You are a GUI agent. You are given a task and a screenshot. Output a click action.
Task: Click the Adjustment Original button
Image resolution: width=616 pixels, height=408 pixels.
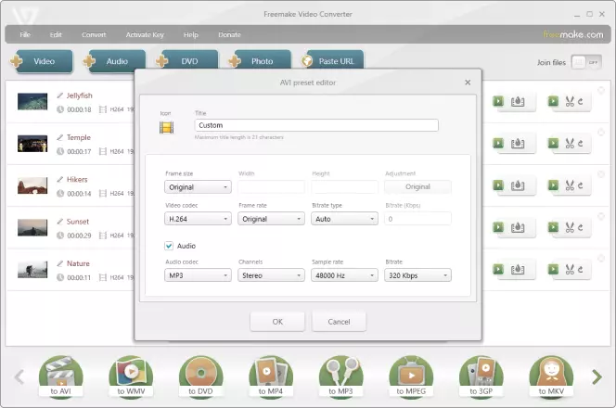click(417, 187)
